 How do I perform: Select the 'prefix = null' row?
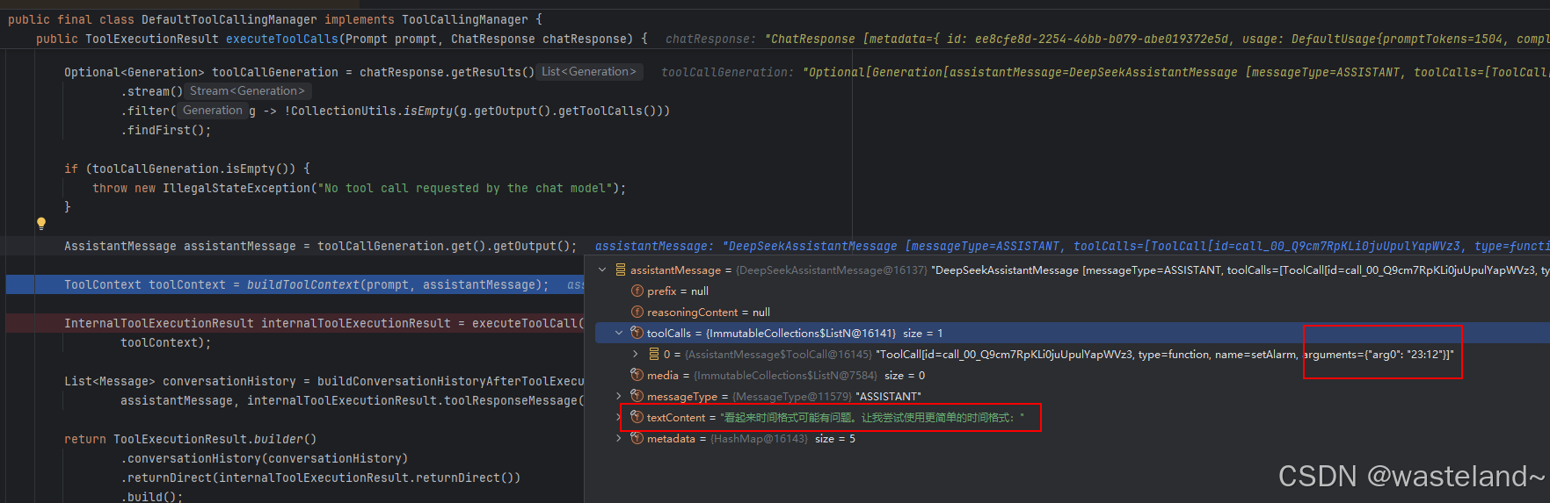[1073, 291]
